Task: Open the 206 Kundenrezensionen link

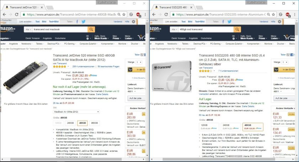Action: point(83,67)
